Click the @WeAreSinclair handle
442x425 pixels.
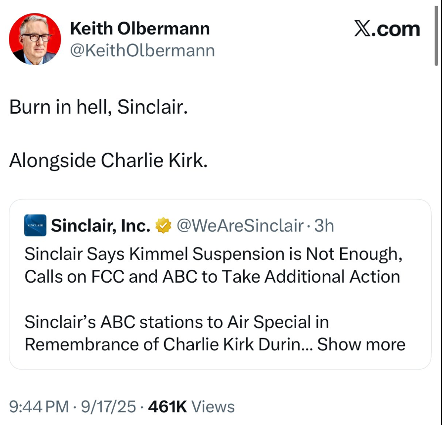click(x=239, y=226)
